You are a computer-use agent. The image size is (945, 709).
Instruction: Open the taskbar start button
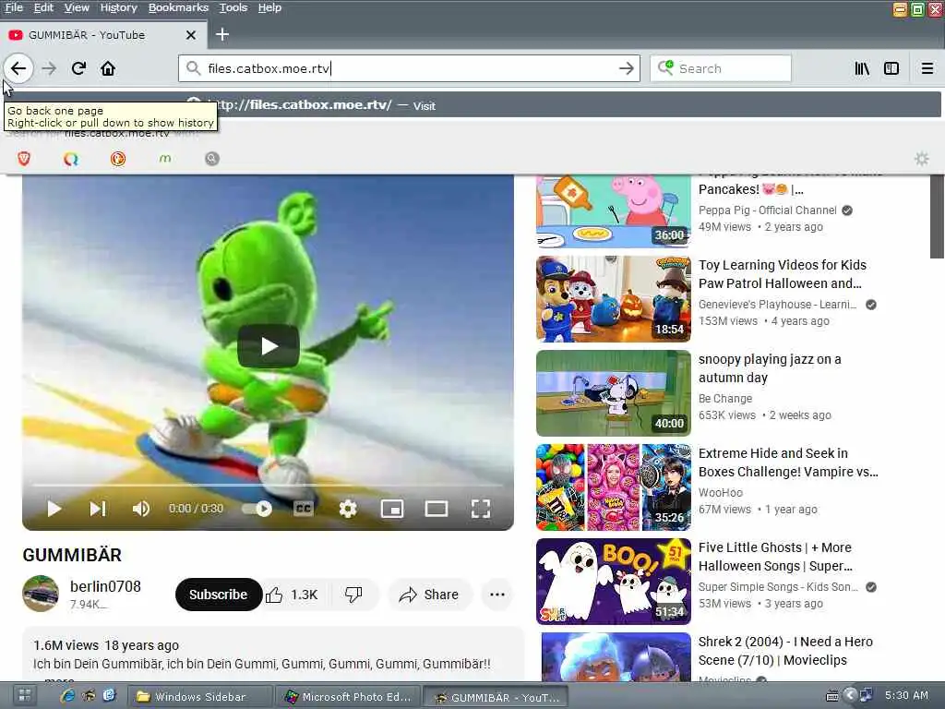tap(25, 696)
